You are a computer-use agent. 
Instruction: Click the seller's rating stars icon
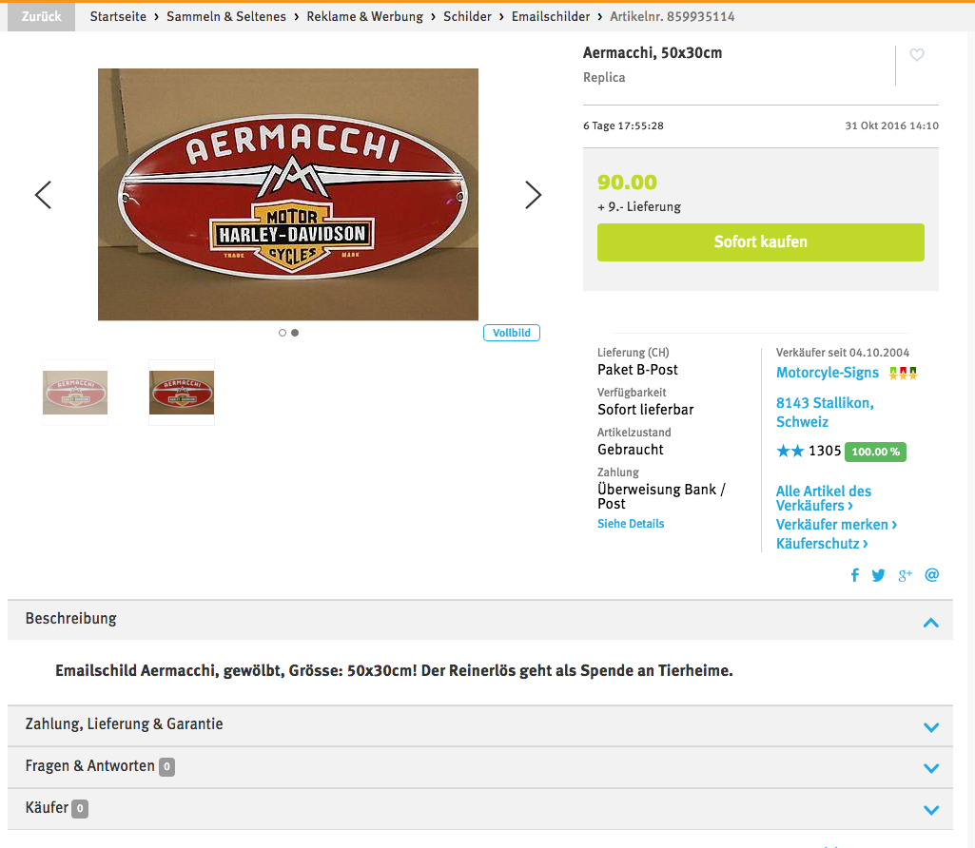point(790,451)
